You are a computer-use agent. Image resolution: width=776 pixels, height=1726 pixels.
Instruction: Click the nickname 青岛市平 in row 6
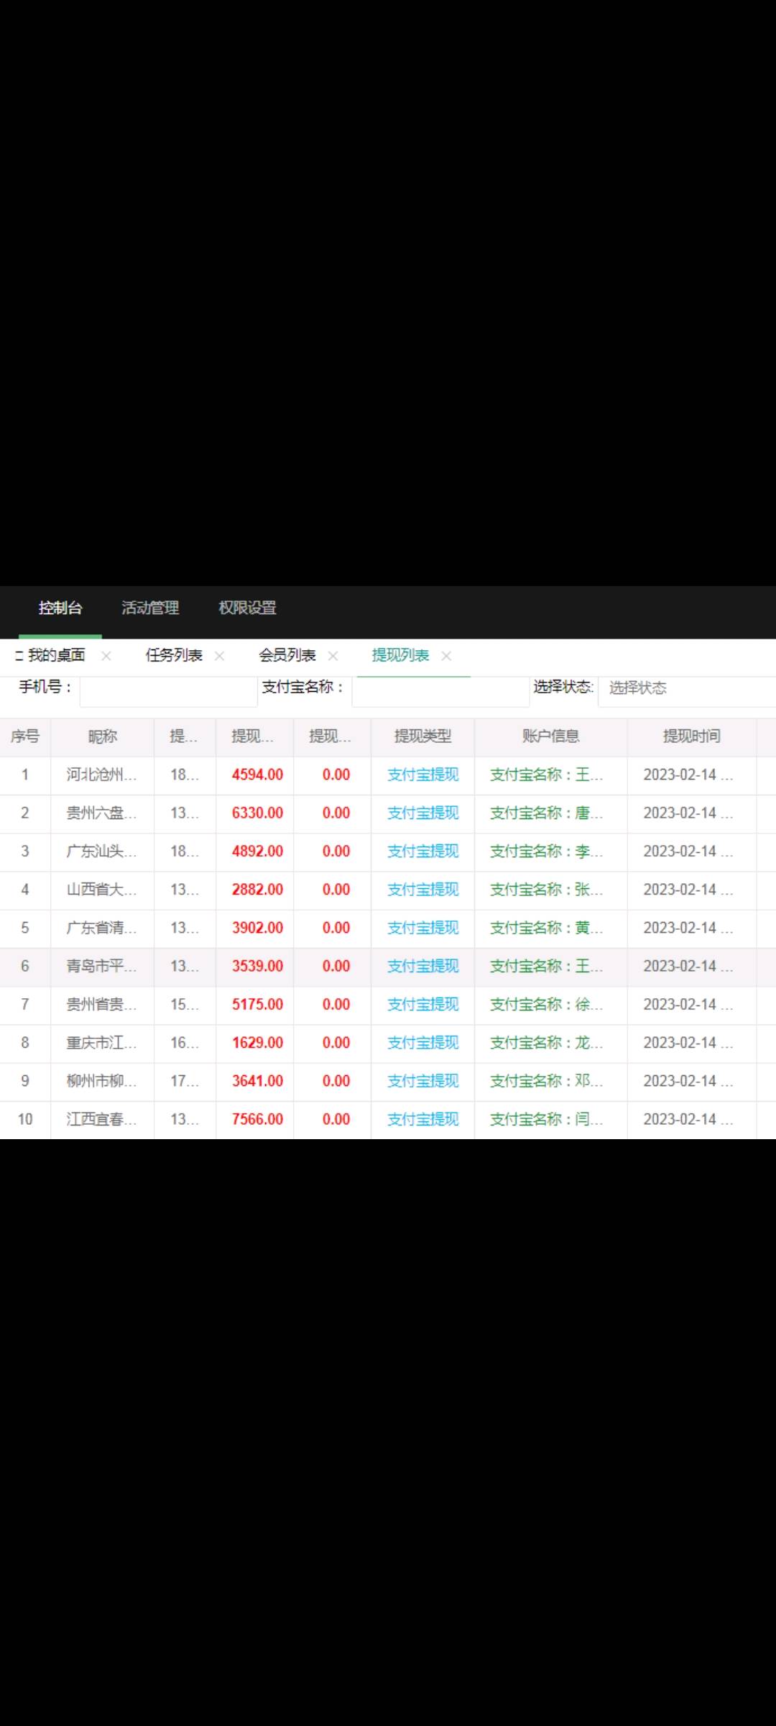[101, 967]
